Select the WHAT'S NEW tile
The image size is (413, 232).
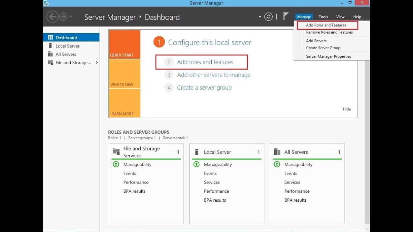pyautogui.click(x=125, y=74)
